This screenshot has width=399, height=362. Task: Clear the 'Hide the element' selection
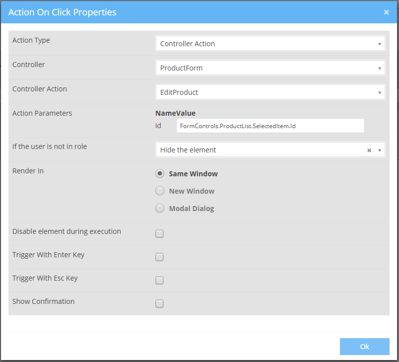click(x=369, y=150)
